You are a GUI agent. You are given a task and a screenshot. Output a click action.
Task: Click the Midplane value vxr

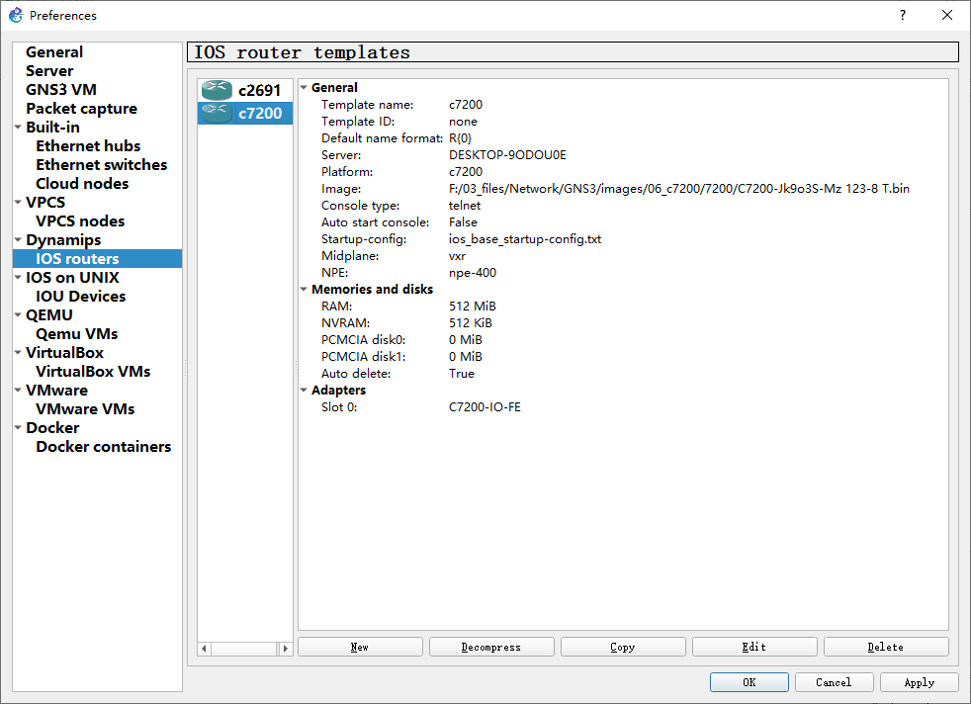457,256
